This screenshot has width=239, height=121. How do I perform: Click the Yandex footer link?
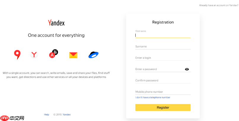[x=67, y=115]
